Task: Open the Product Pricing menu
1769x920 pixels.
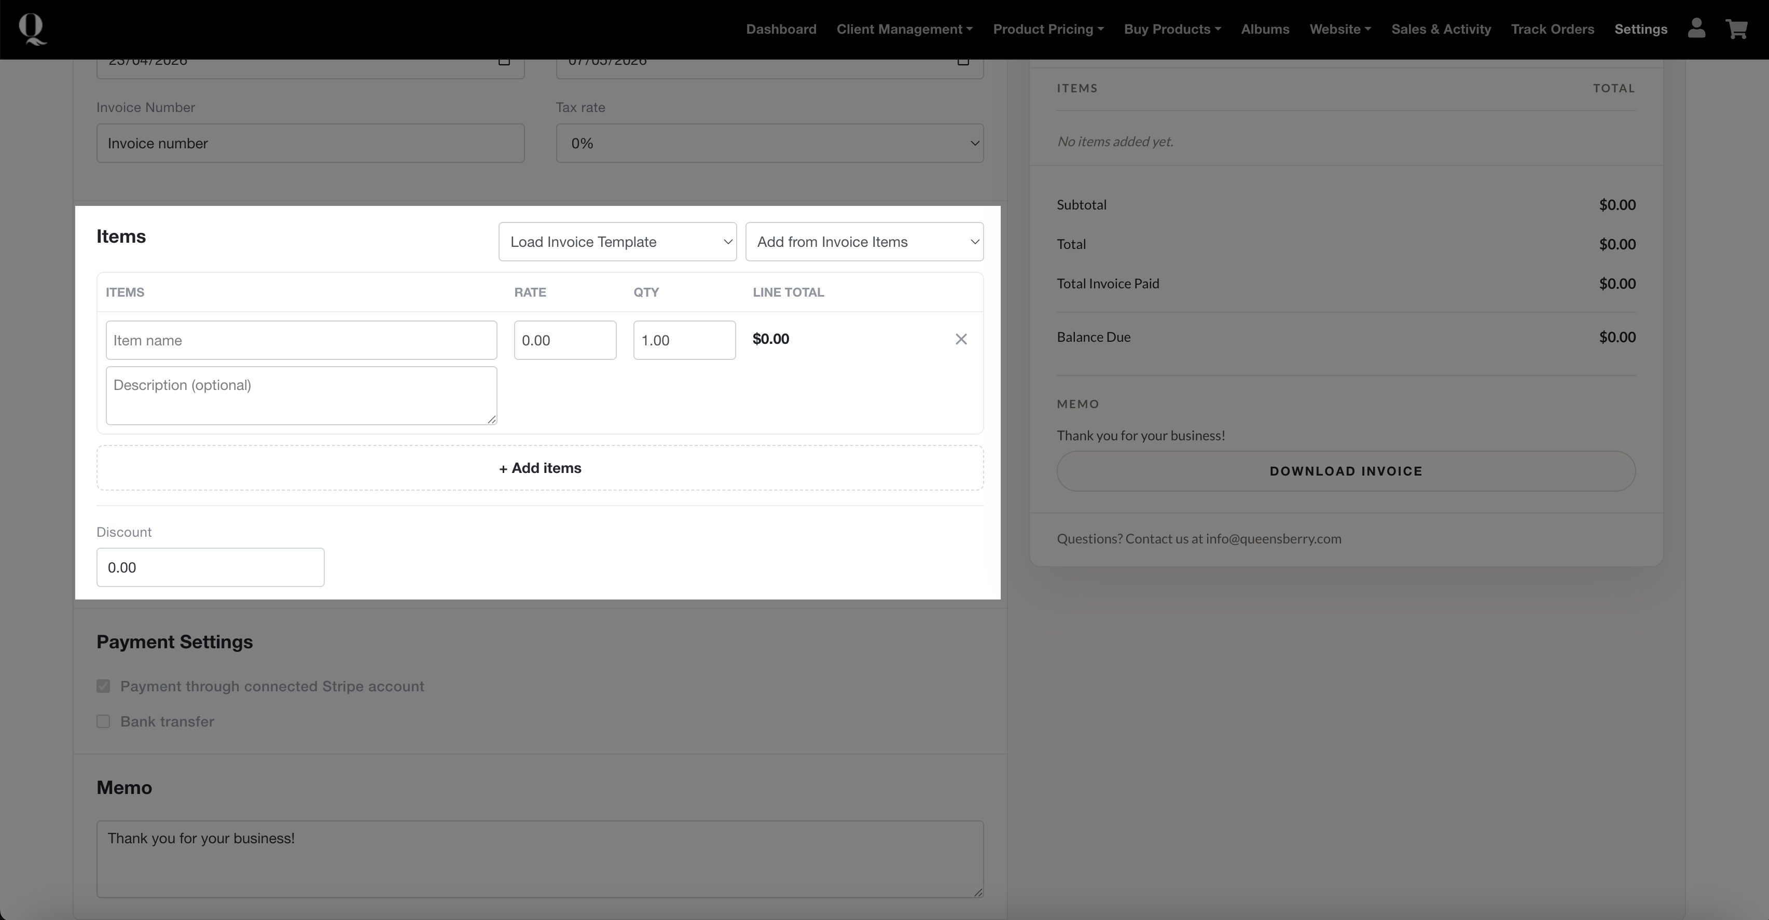Action: [1048, 30]
